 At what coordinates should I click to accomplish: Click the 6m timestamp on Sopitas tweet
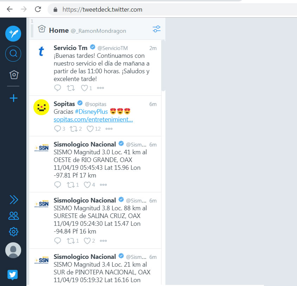pos(153,104)
